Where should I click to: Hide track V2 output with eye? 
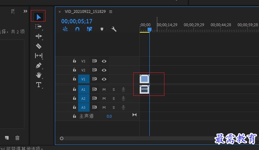coord(104,70)
